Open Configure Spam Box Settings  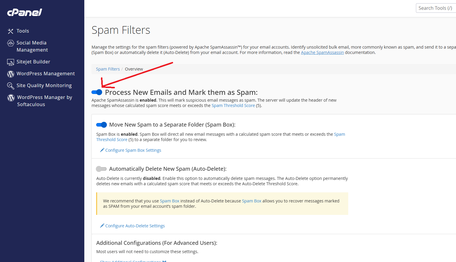point(133,150)
